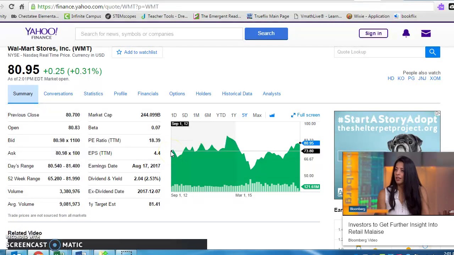Set chart range to 1M
This screenshot has width=454, height=255.
(196, 115)
